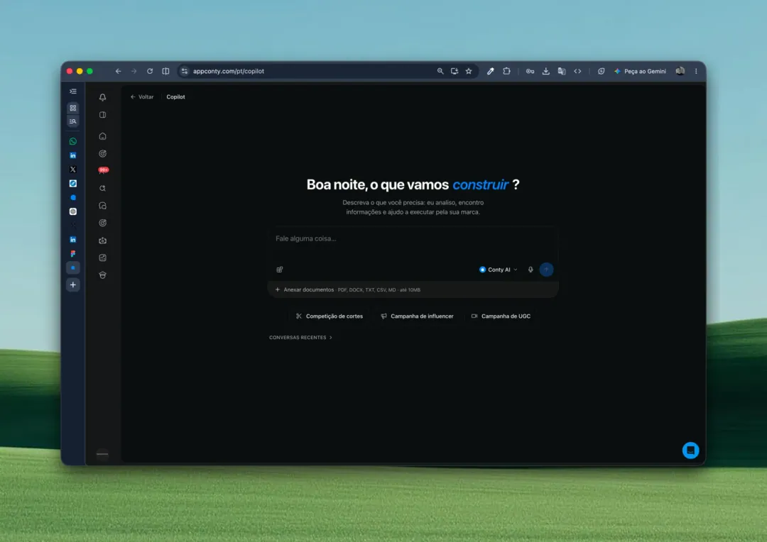Choose the Competição de cortes suggestion

pos(330,316)
